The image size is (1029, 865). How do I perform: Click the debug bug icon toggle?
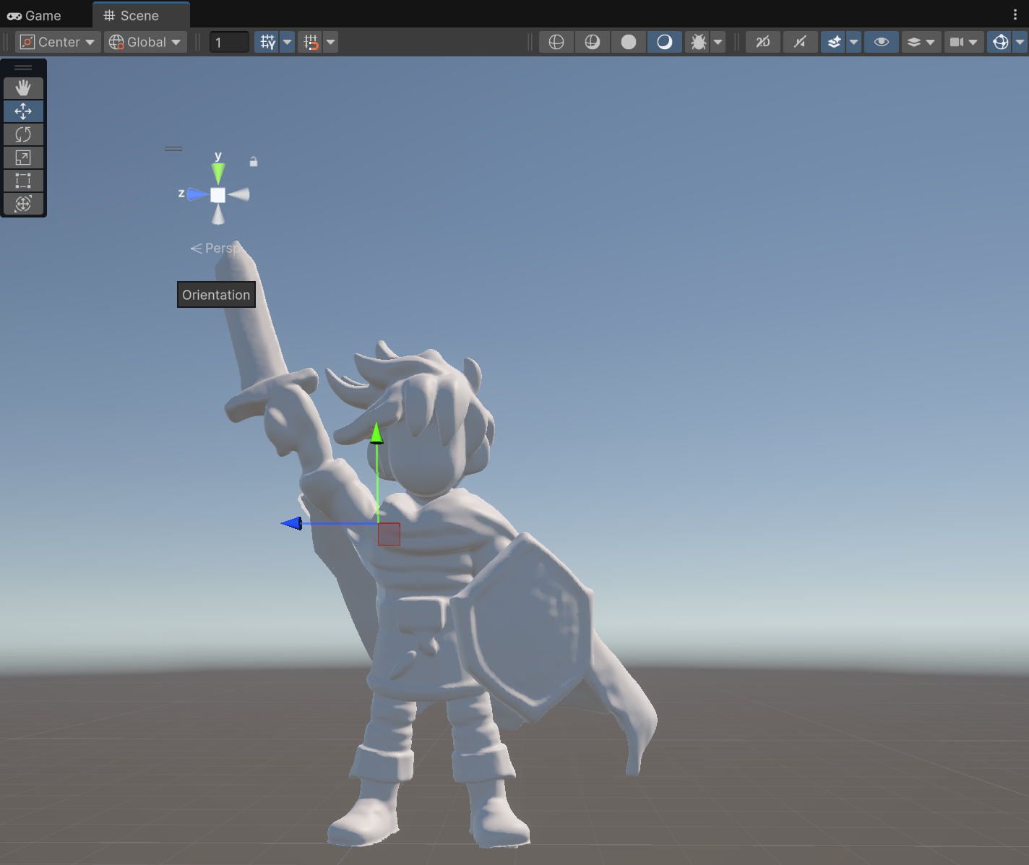point(698,42)
